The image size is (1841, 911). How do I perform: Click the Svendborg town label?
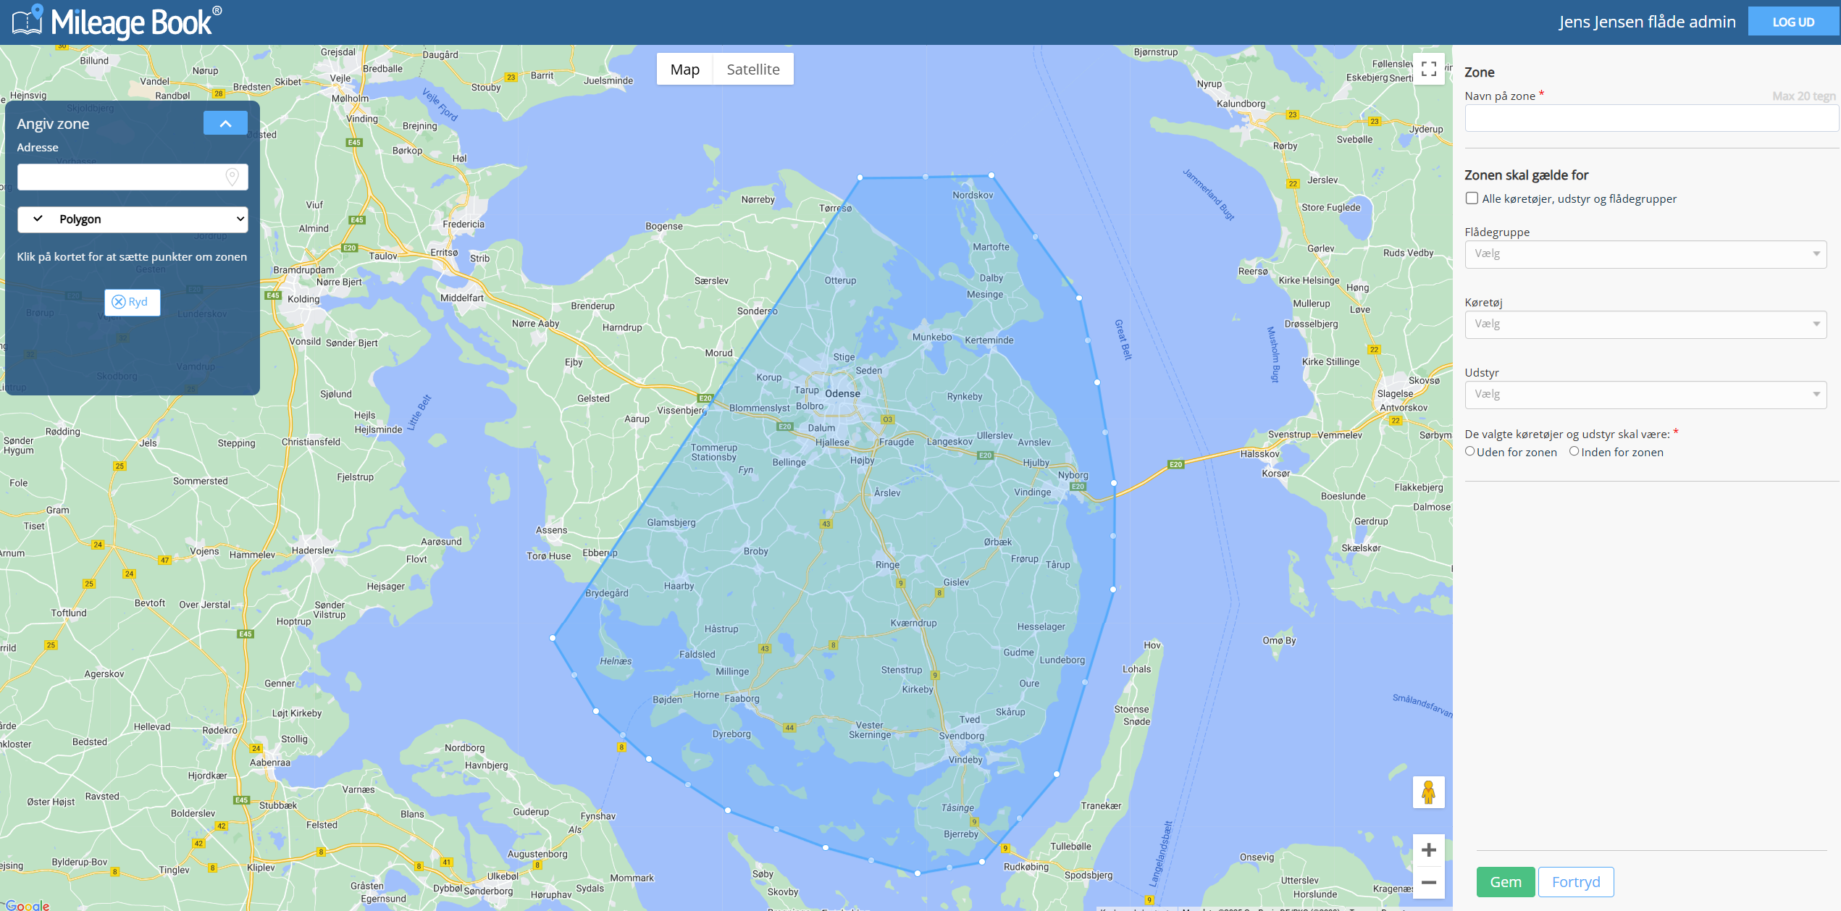pos(961,736)
